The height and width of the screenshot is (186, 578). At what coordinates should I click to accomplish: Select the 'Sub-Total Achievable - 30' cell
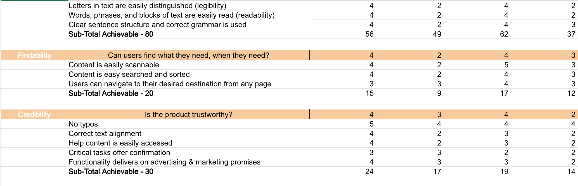(188, 171)
